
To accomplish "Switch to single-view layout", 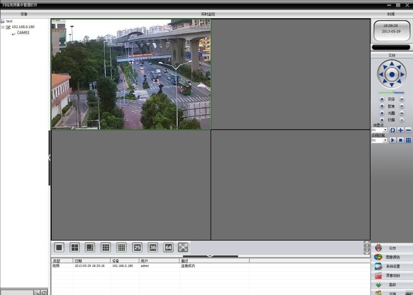I will (59, 248).
